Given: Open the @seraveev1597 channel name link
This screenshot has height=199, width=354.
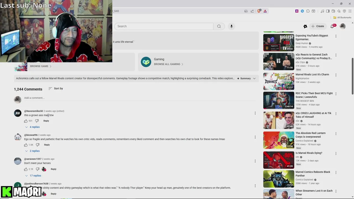Looking at the screenshot, I should [33, 159].
